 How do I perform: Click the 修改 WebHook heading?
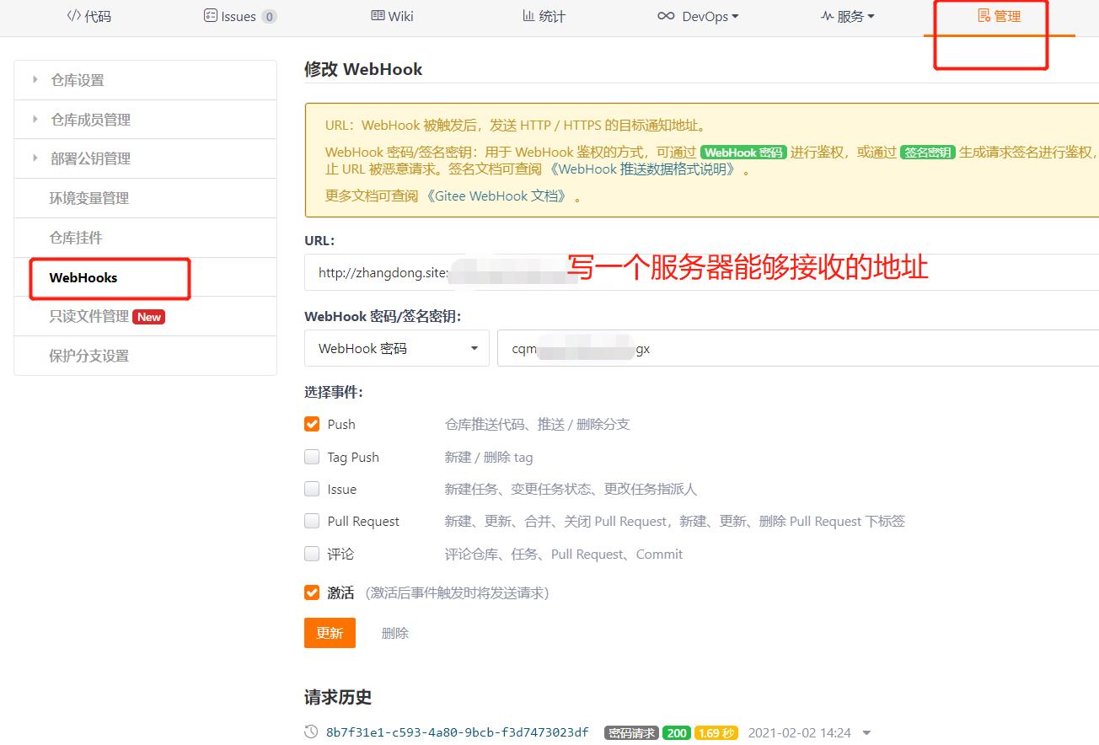click(363, 69)
